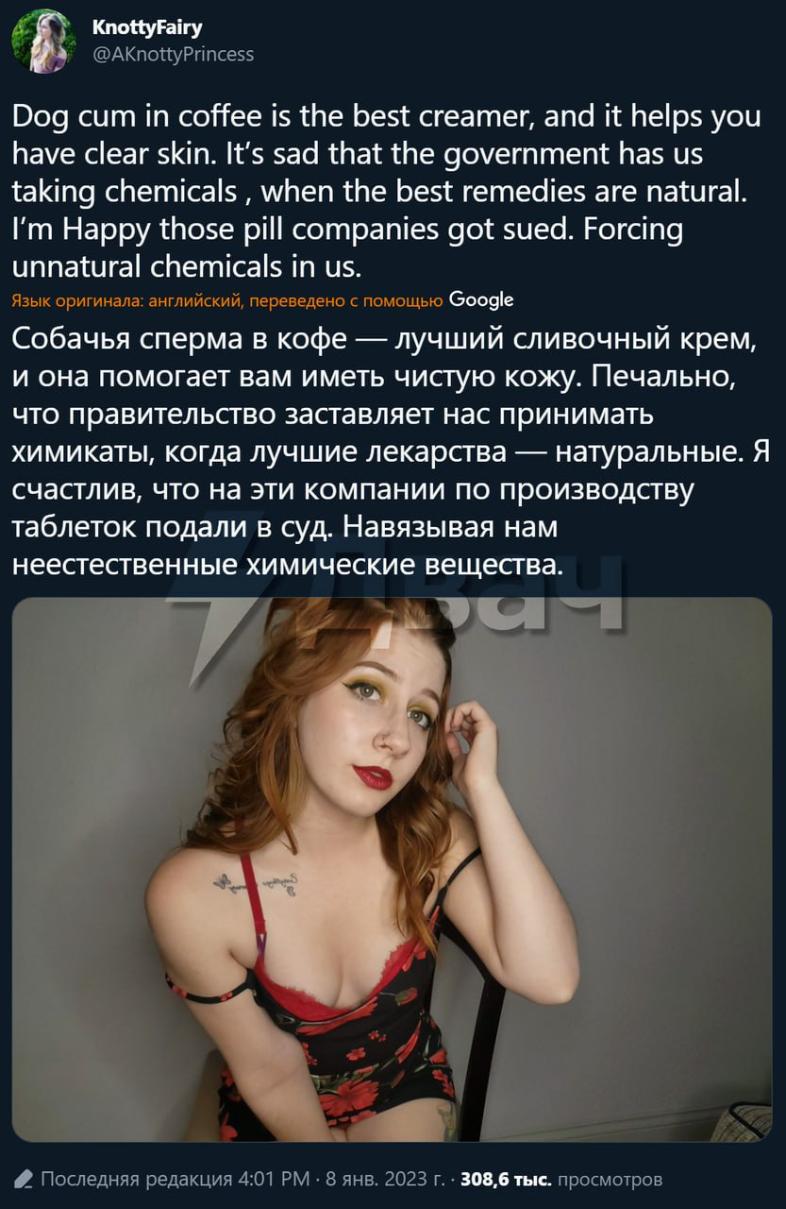Viewport: 786px width, 1209px height.
Task: Click the original English tweet text
Action: point(387,191)
